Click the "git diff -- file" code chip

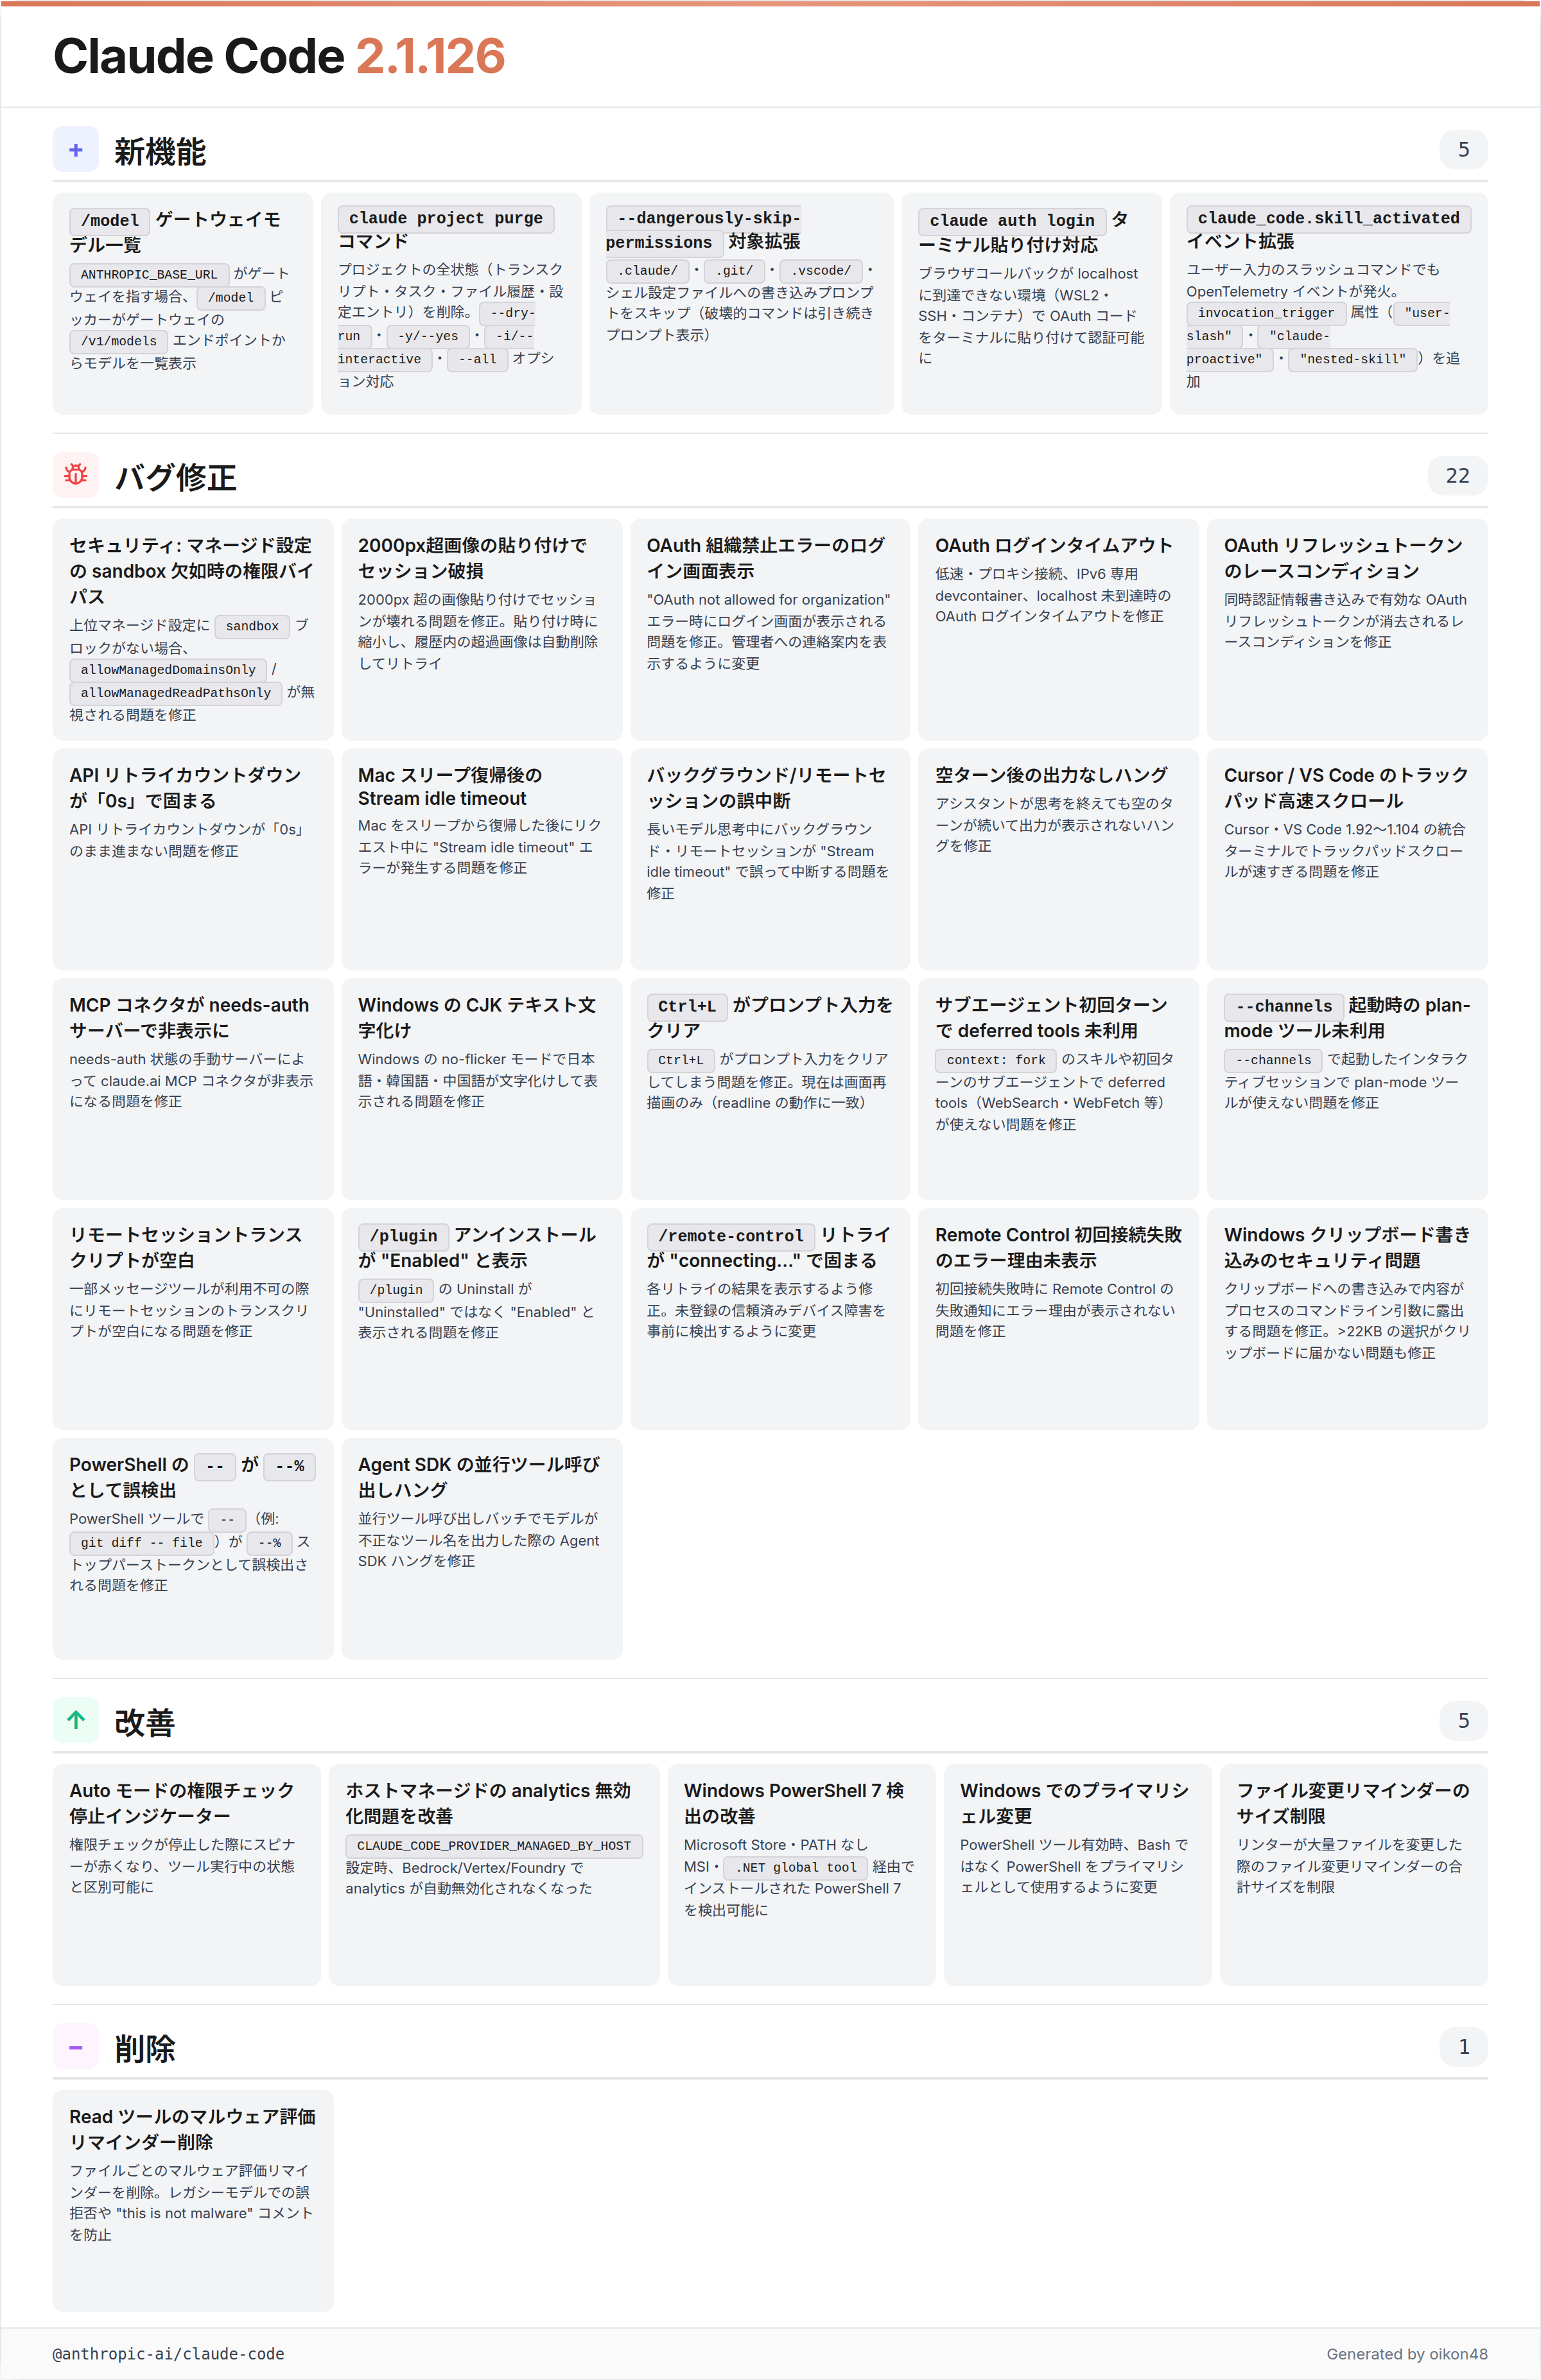[x=141, y=1543]
